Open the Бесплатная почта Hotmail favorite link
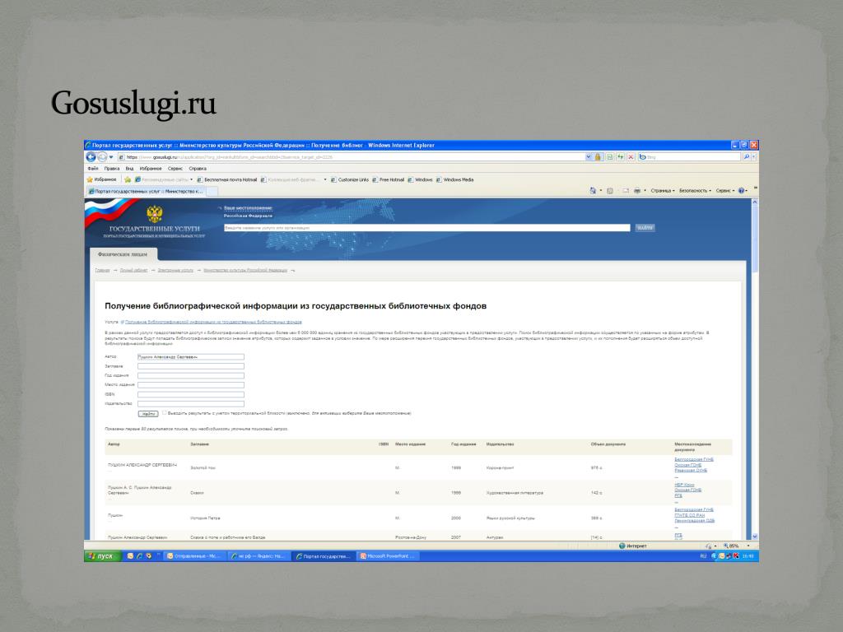 click(227, 179)
